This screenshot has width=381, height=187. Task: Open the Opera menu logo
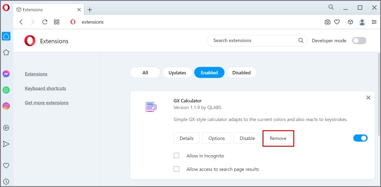coord(6,8)
